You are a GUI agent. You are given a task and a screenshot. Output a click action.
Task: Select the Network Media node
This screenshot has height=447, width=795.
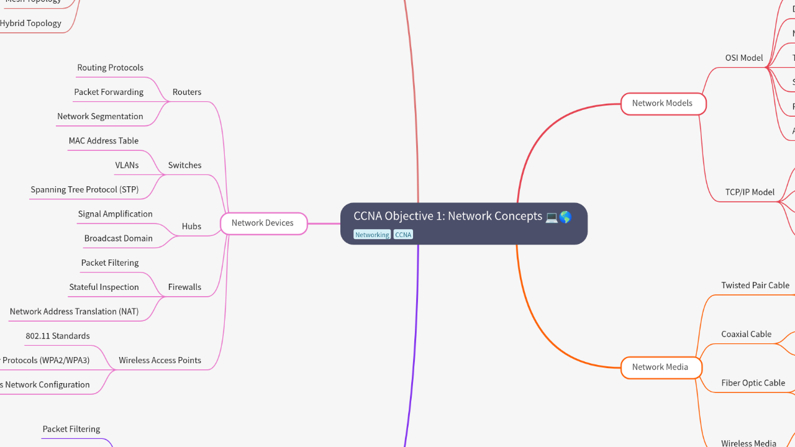click(661, 367)
